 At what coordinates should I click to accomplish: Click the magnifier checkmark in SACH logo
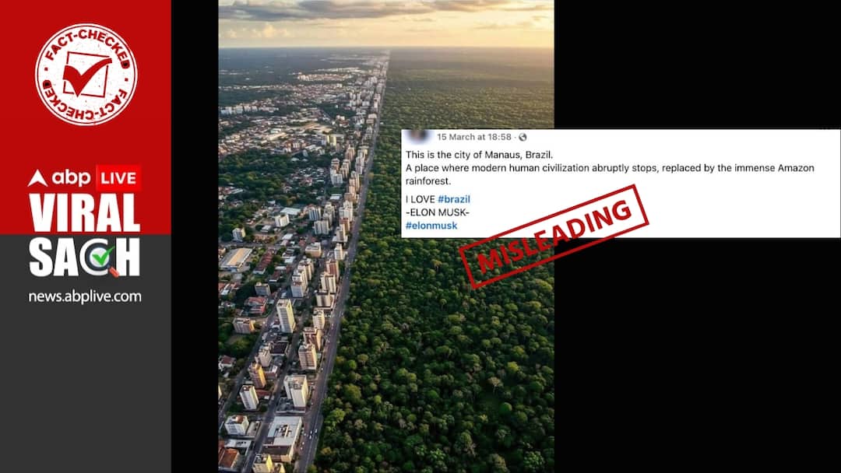pos(102,258)
